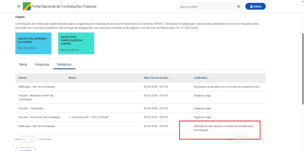Screen dimensions: 304x151
Task: Click the Voltar button
Action: [x=26, y=150]
